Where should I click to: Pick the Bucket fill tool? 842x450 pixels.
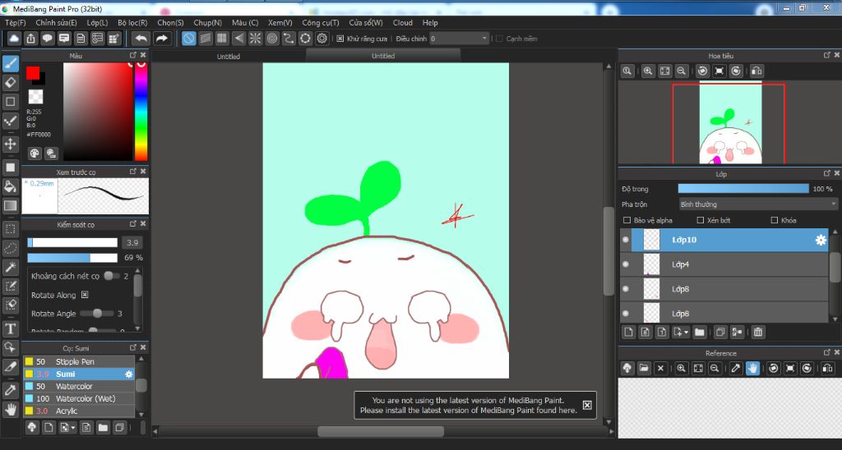(x=11, y=186)
